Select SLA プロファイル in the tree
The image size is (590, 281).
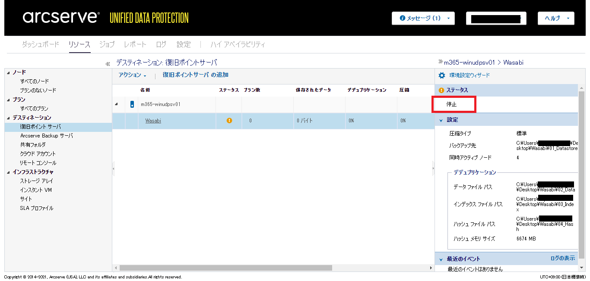pyautogui.click(x=37, y=208)
